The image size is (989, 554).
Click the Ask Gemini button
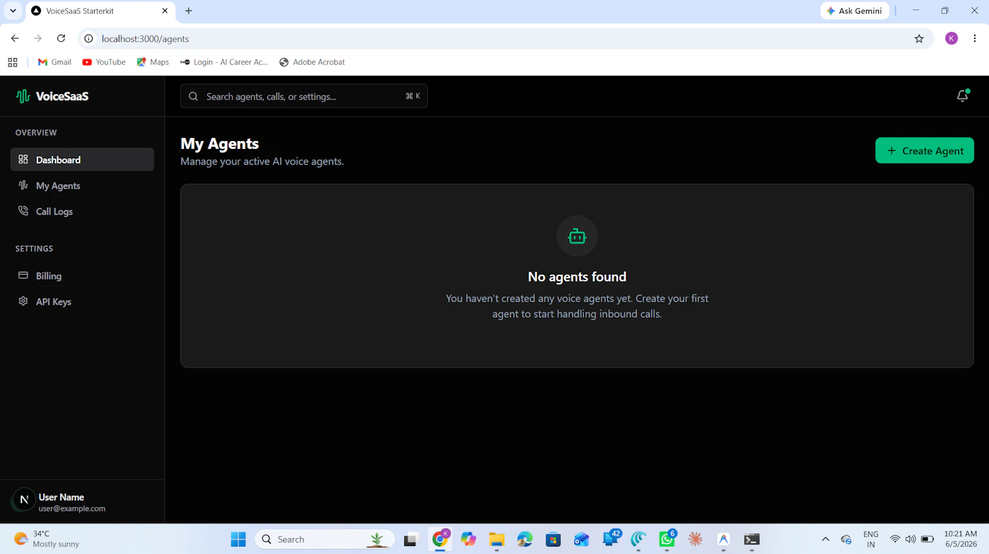pos(855,11)
